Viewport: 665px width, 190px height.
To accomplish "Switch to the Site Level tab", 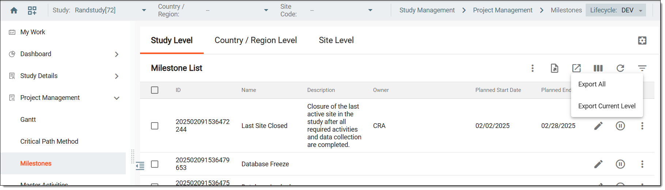I will point(336,40).
